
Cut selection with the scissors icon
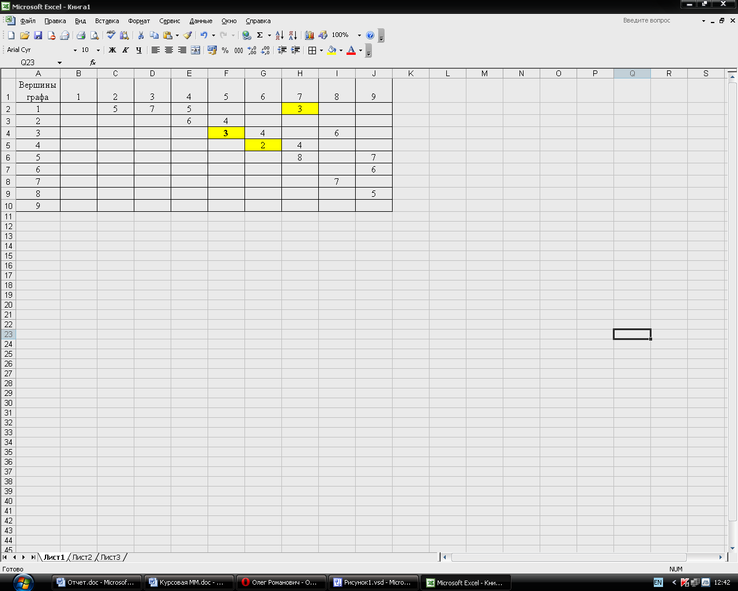pos(141,35)
